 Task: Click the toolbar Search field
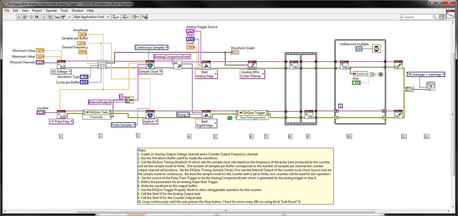coord(418,17)
